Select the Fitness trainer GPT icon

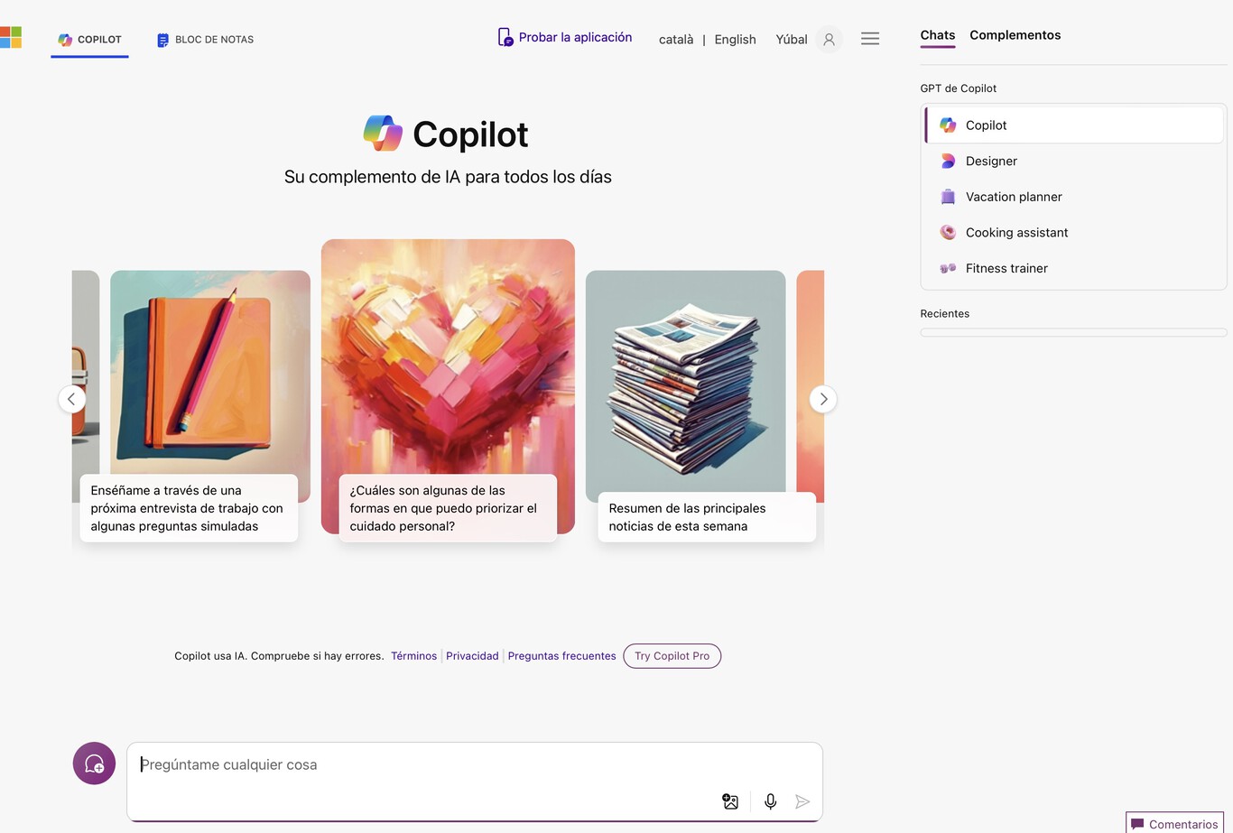pos(948,268)
